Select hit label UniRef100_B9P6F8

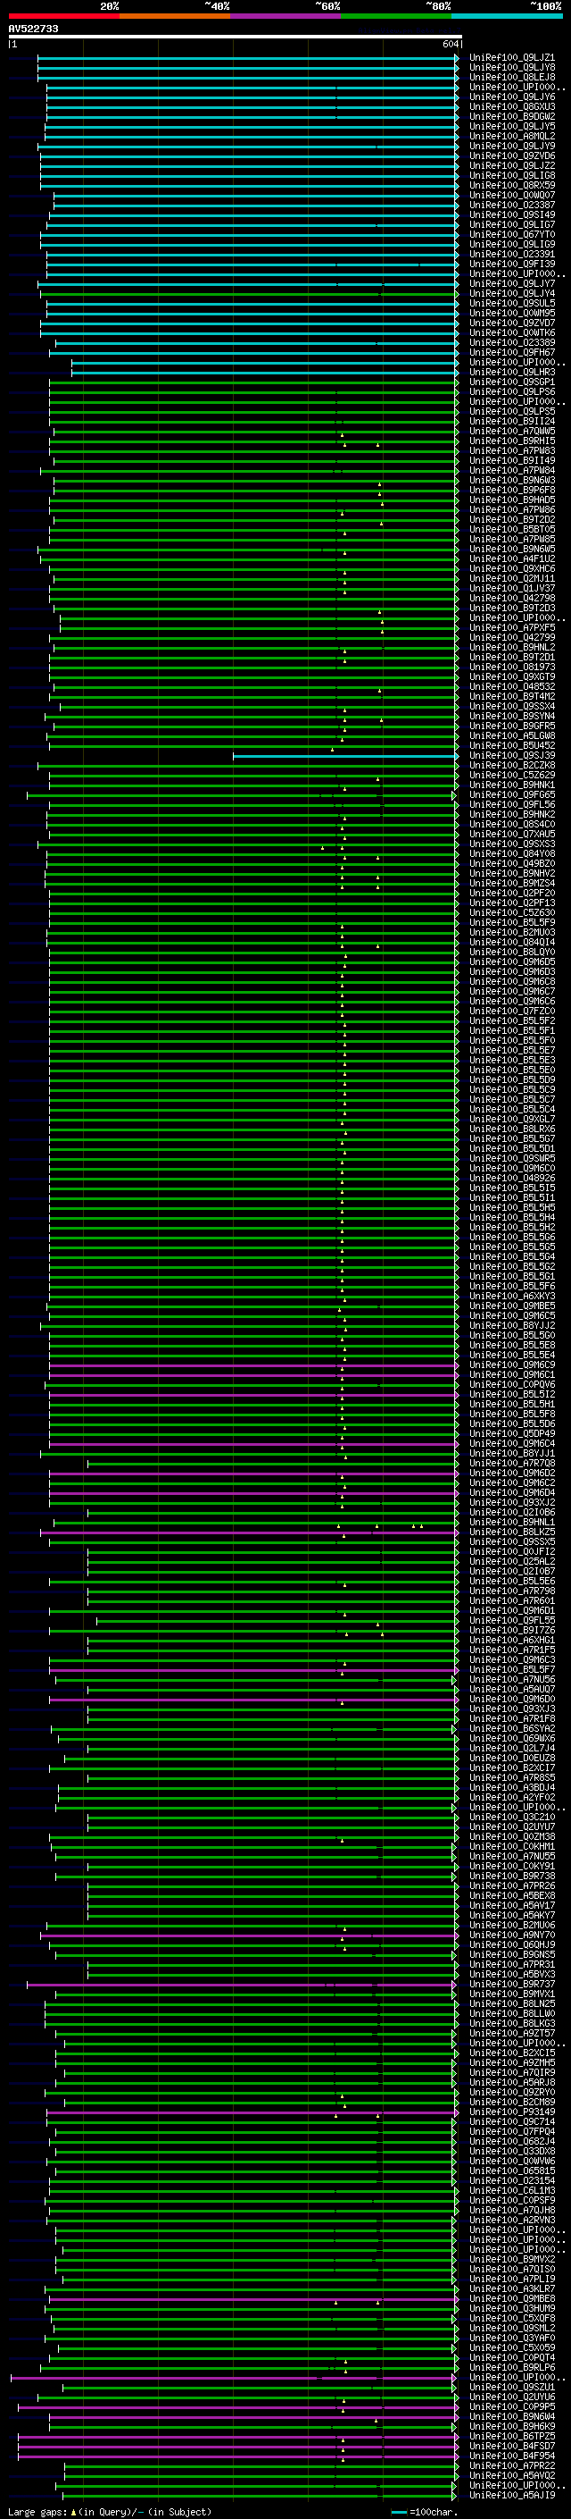tap(512, 491)
